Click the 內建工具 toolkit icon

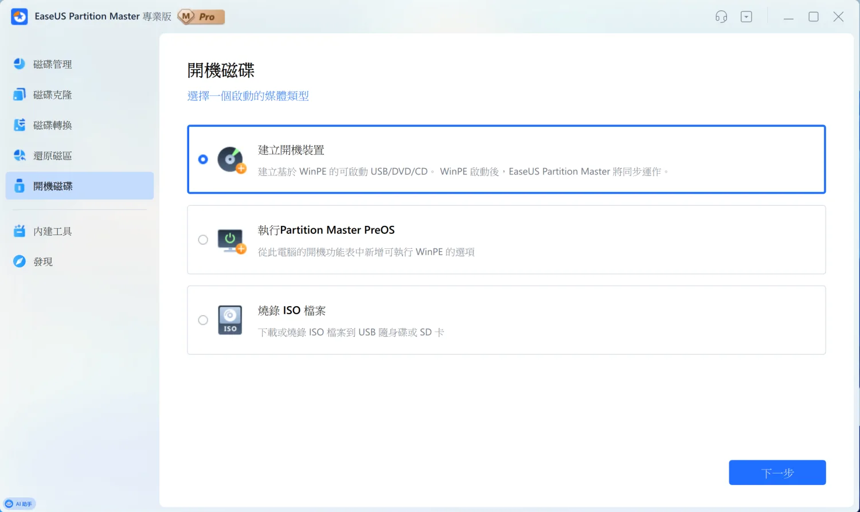(x=19, y=231)
